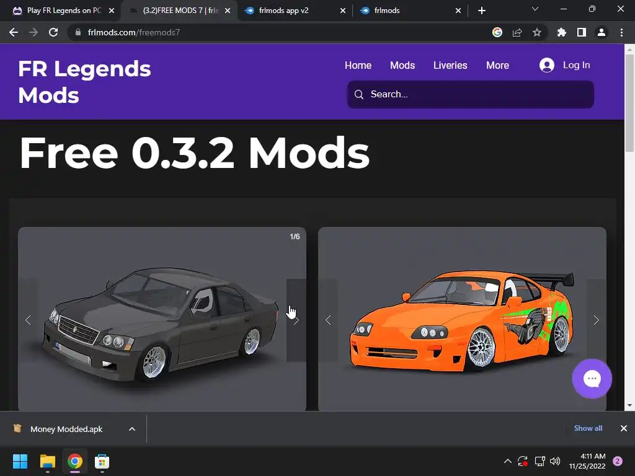Bookmark this page with the star icon
Viewport: 635px width, 476px height.
tap(537, 32)
